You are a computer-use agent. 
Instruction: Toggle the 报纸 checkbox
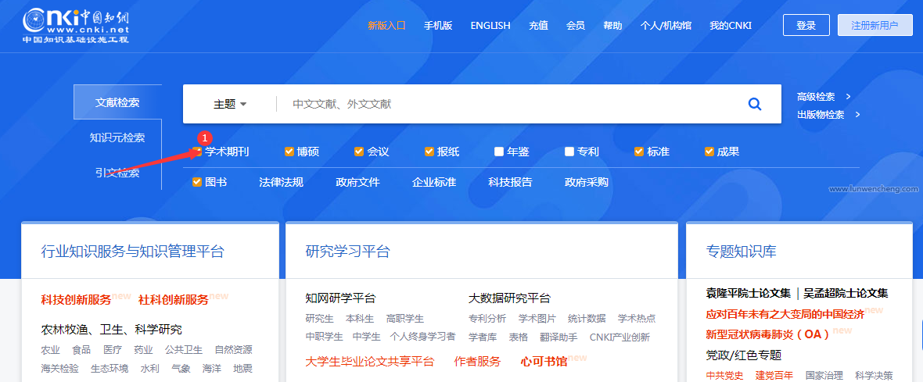tap(429, 152)
